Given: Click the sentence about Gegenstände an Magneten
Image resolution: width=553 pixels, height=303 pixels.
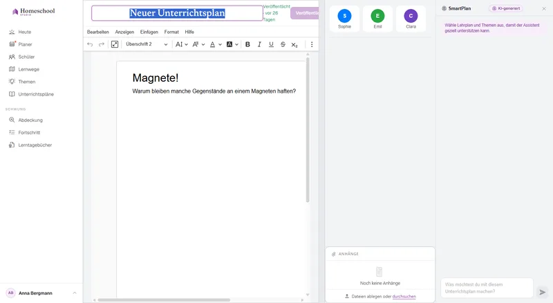Looking at the screenshot, I should tap(214, 91).
